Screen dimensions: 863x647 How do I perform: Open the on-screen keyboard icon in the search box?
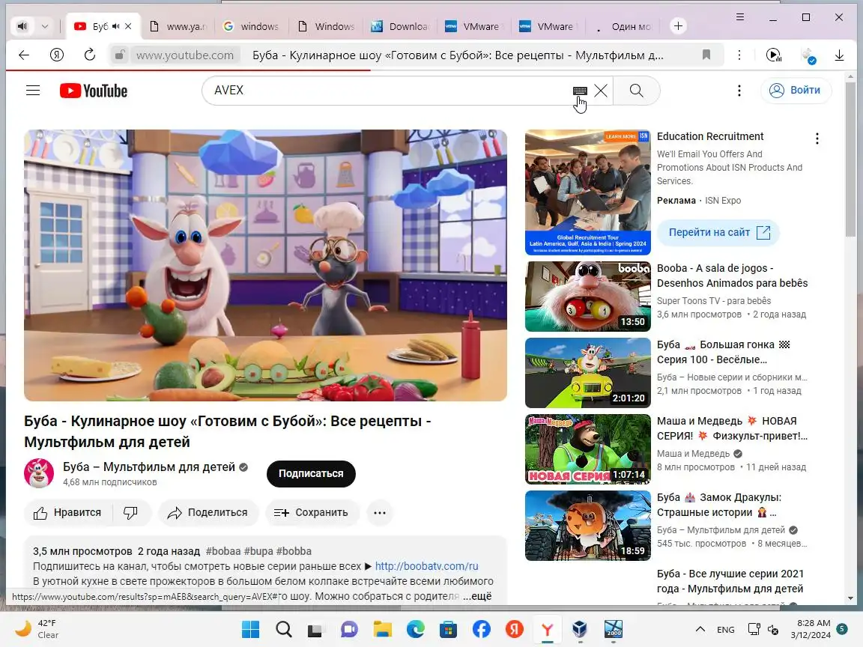point(580,91)
